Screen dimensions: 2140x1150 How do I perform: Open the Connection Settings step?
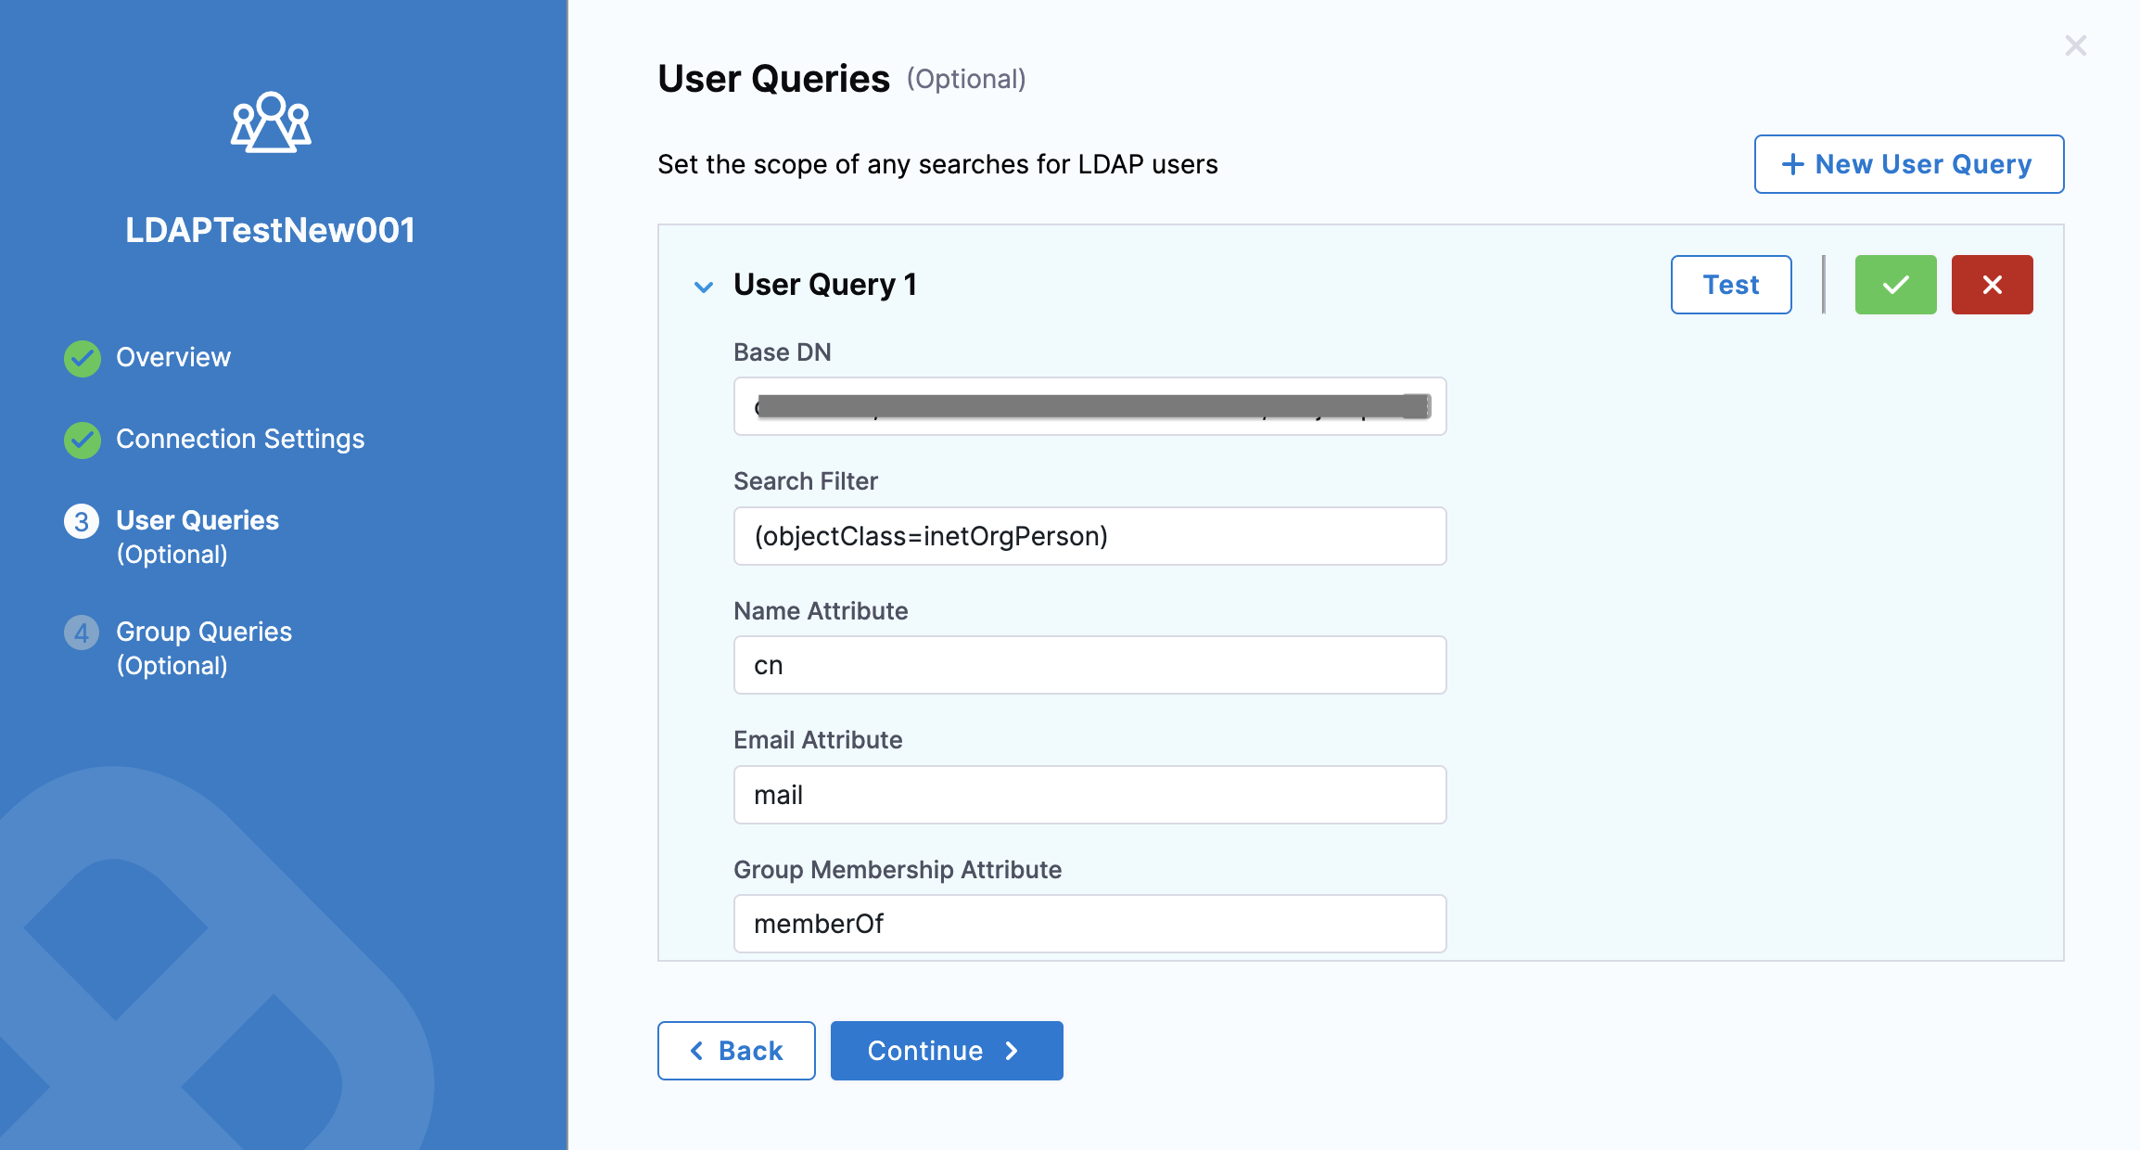coord(240,439)
